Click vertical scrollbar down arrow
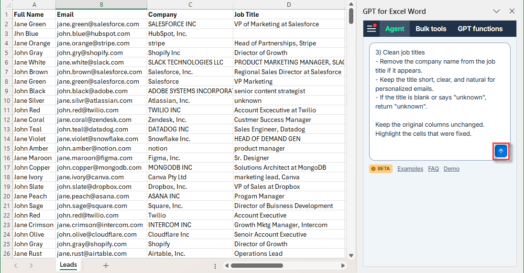 tap(351, 256)
